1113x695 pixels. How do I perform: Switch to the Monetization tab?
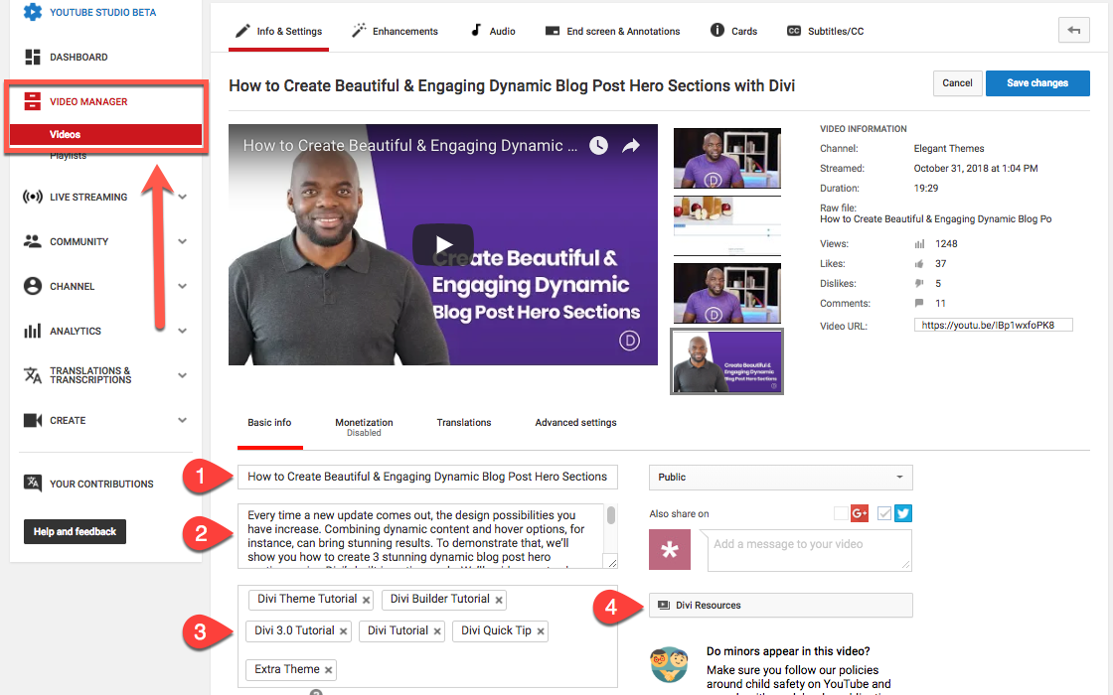[364, 420]
